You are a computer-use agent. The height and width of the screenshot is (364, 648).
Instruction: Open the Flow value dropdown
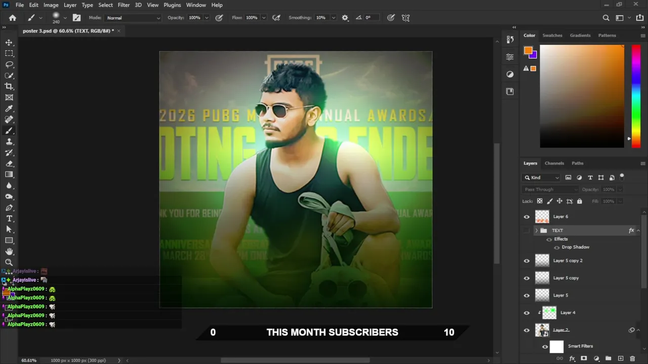[263, 18]
